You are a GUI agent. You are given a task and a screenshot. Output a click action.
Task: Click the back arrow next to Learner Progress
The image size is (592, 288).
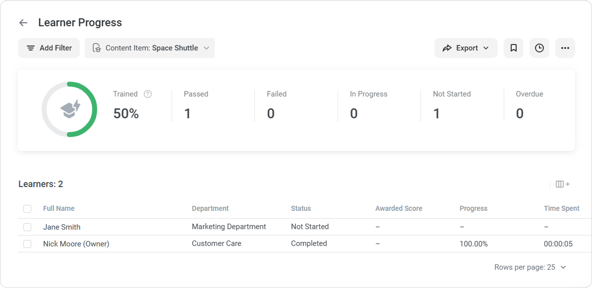coord(23,23)
